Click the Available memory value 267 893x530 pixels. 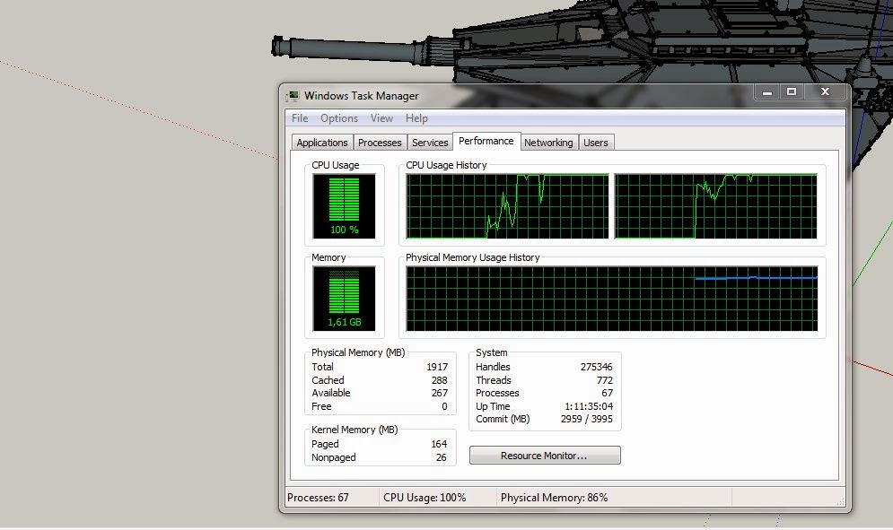tap(439, 394)
